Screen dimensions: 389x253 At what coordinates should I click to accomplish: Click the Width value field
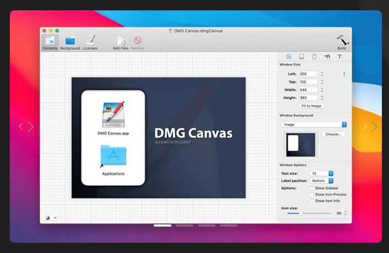pos(308,90)
